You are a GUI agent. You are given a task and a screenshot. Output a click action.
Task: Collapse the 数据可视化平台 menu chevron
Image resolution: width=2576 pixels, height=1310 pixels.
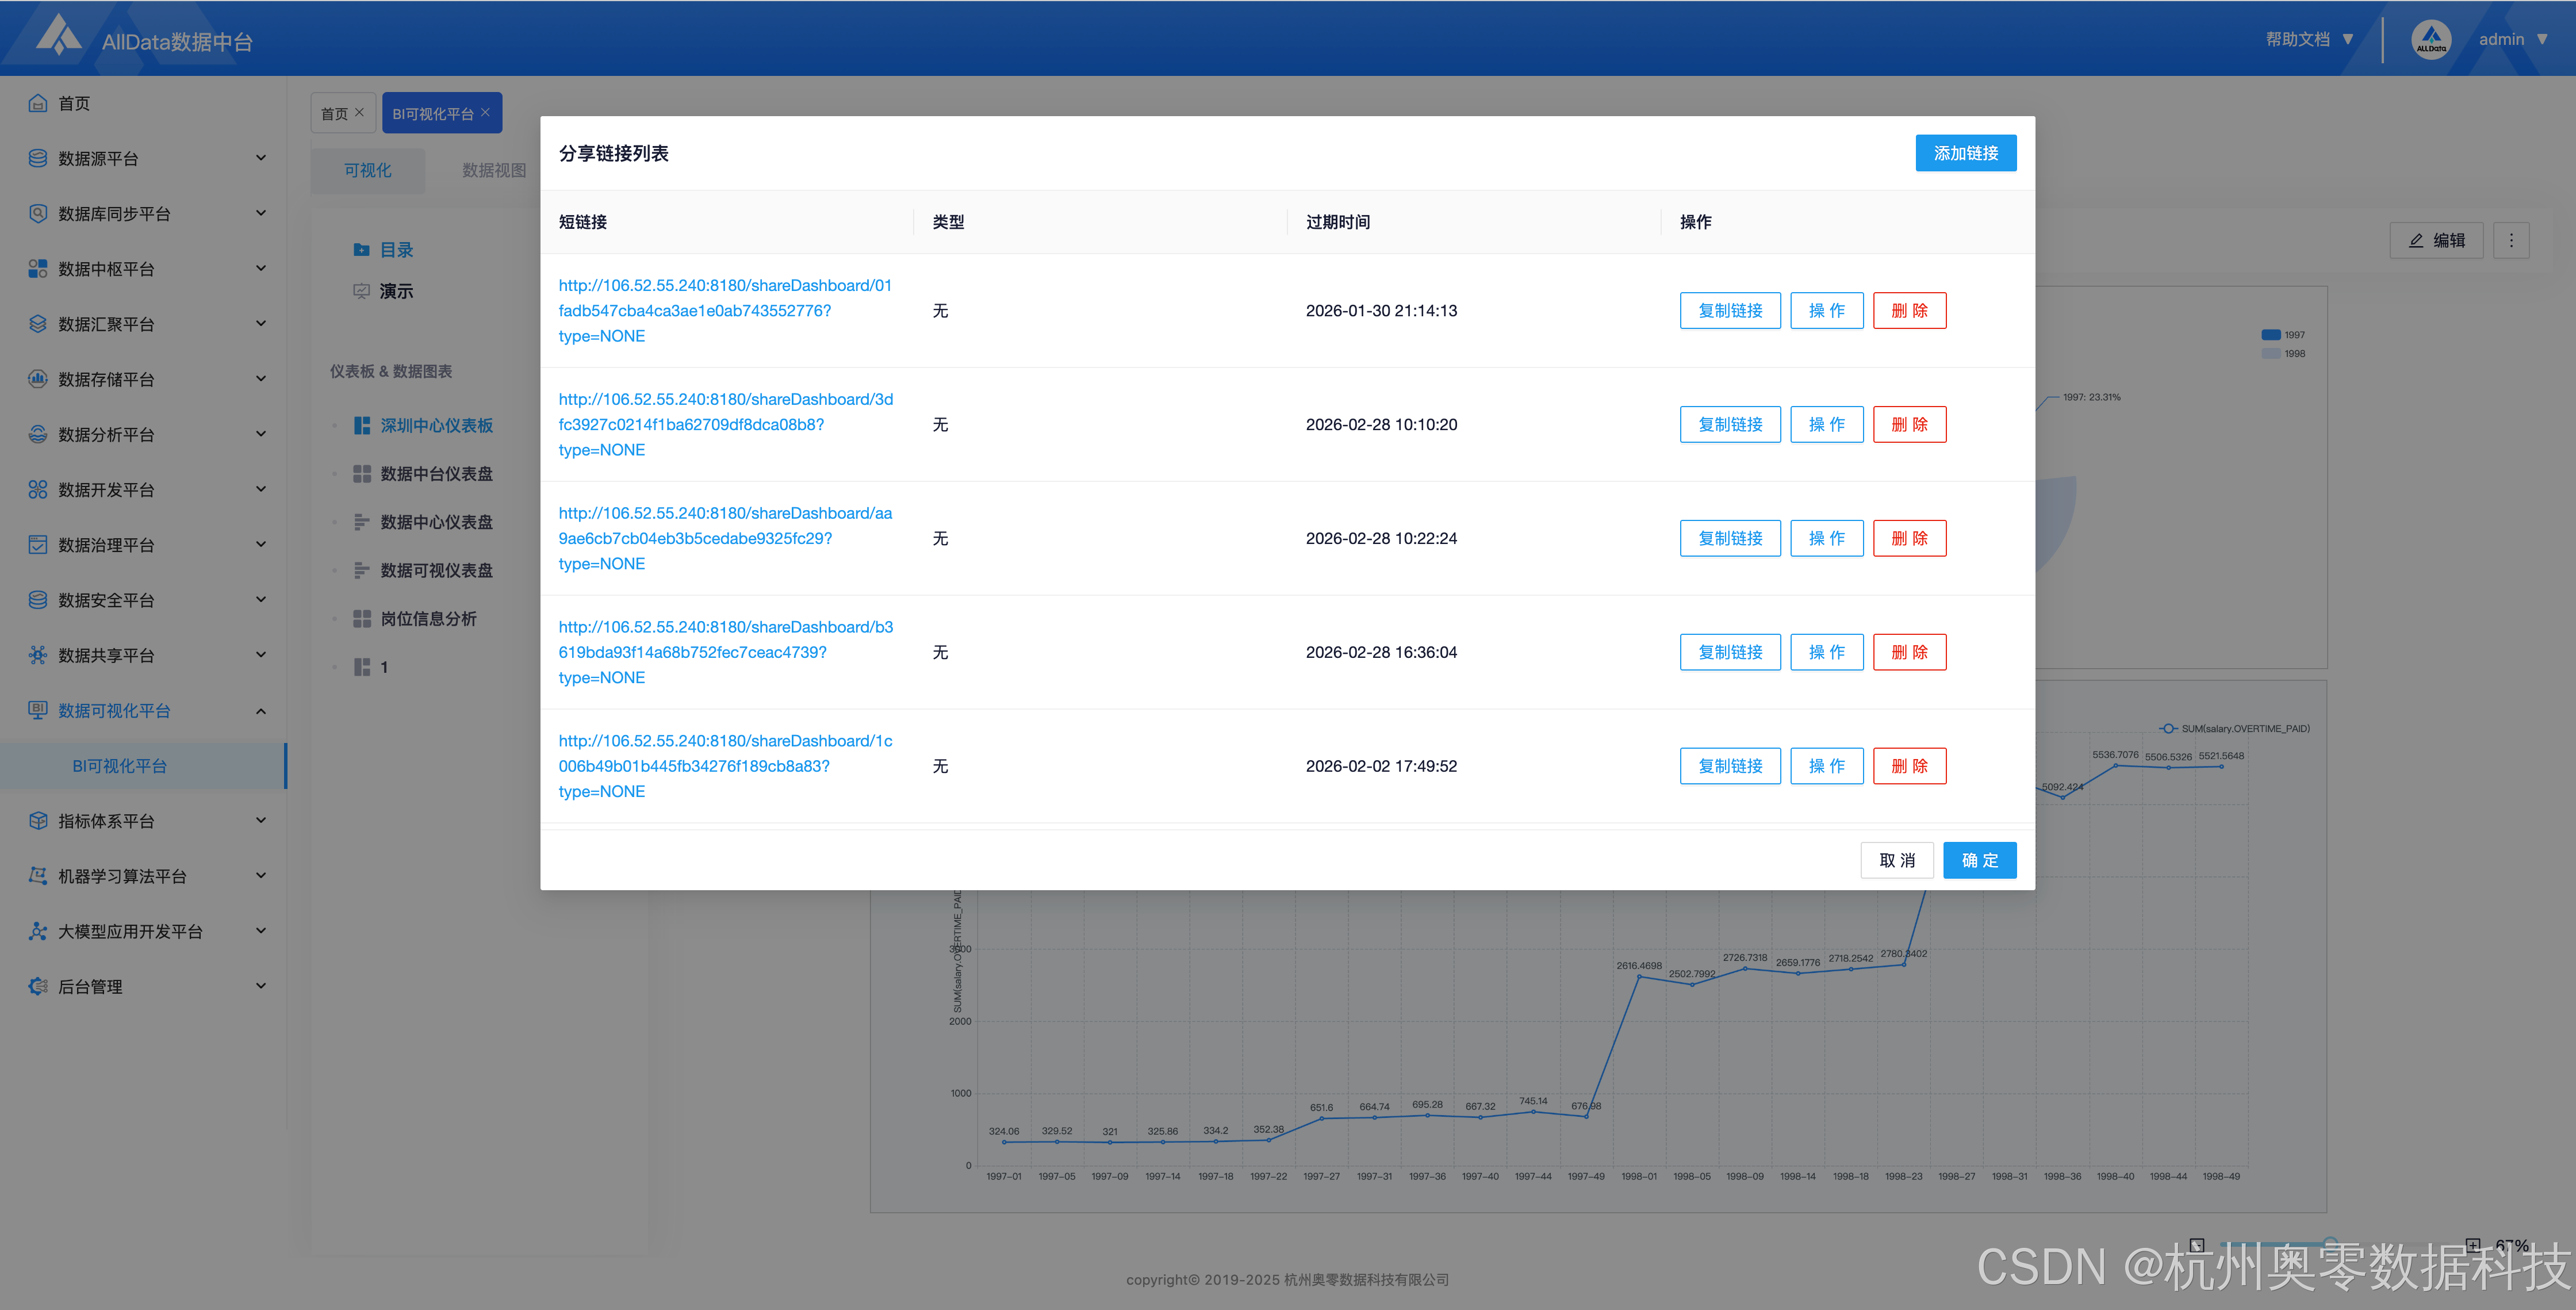pos(261,711)
